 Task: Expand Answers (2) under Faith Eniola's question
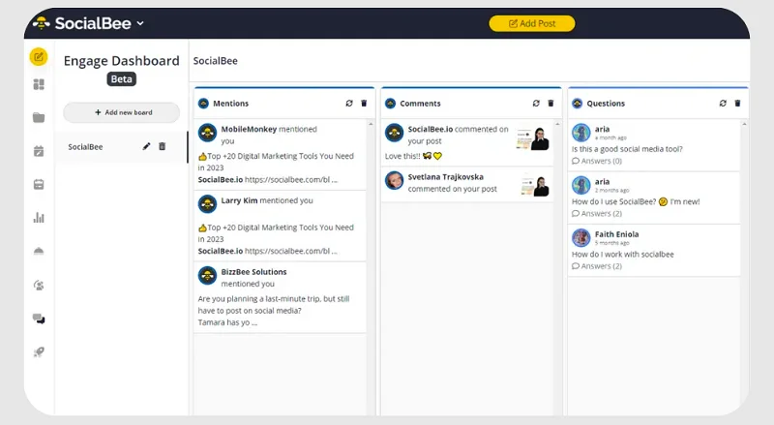click(x=597, y=266)
